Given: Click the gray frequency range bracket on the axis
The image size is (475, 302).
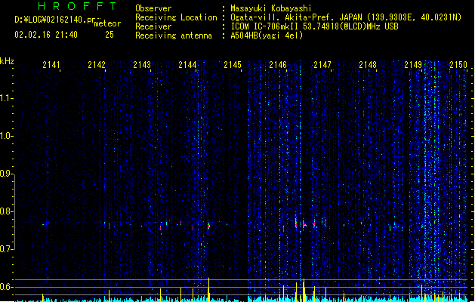Looking at the screenshot, I should pyautogui.click(x=14, y=211).
